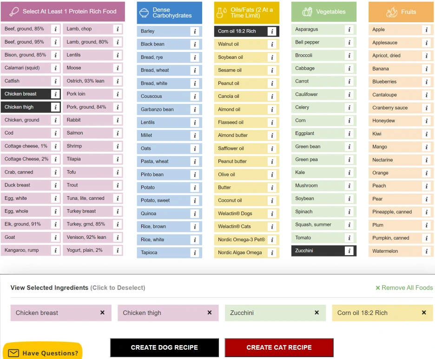Open info icon for Lamb, chop
The image size is (435, 359).
[118, 29]
